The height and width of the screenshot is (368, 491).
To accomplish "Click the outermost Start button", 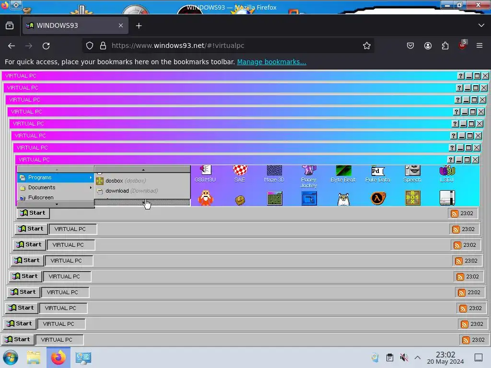I will coord(18,340).
